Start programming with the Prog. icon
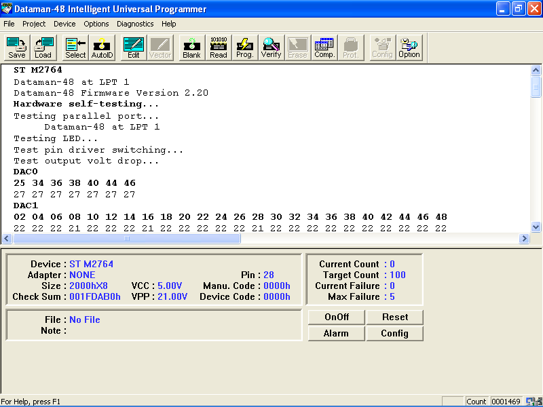The image size is (543, 407). [x=245, y=47]
